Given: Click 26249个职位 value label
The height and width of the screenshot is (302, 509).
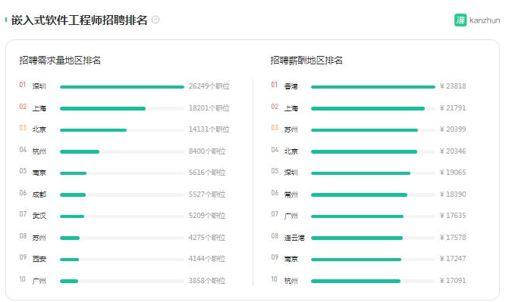Looking at the screenshot, I should click(x=209, y=86).
